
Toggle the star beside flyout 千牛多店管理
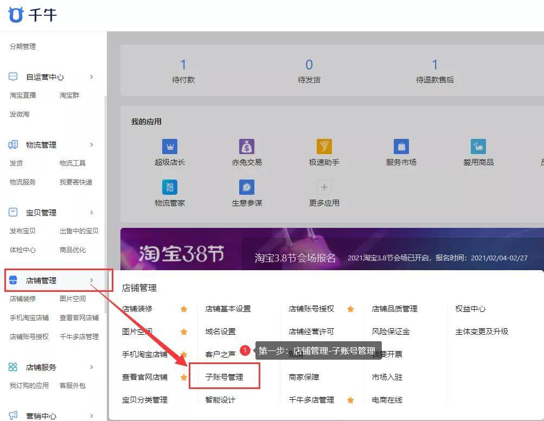tap(350, 400)
